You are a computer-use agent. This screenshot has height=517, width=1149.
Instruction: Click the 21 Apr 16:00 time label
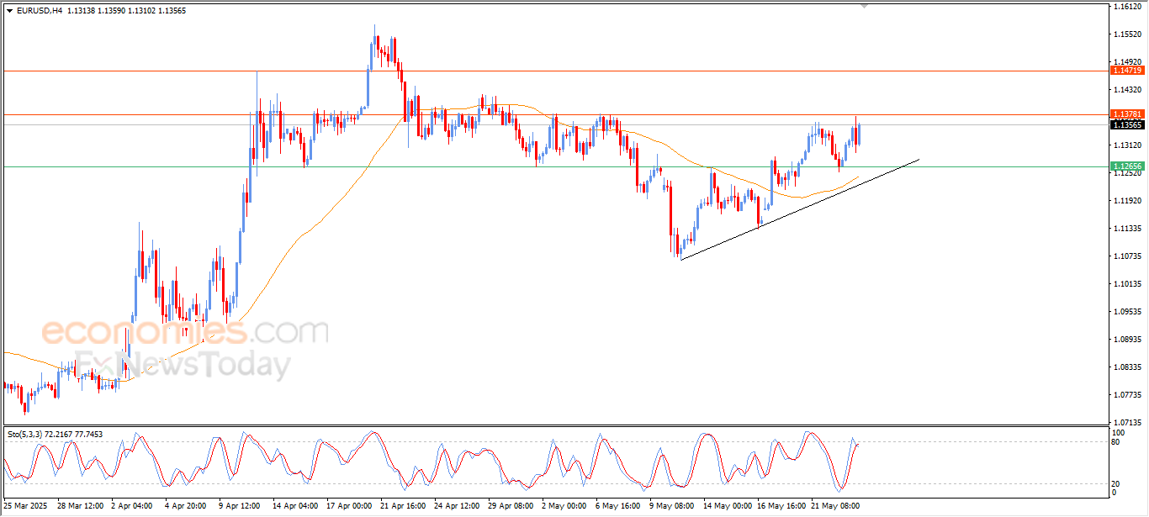(x=404, y=507)
